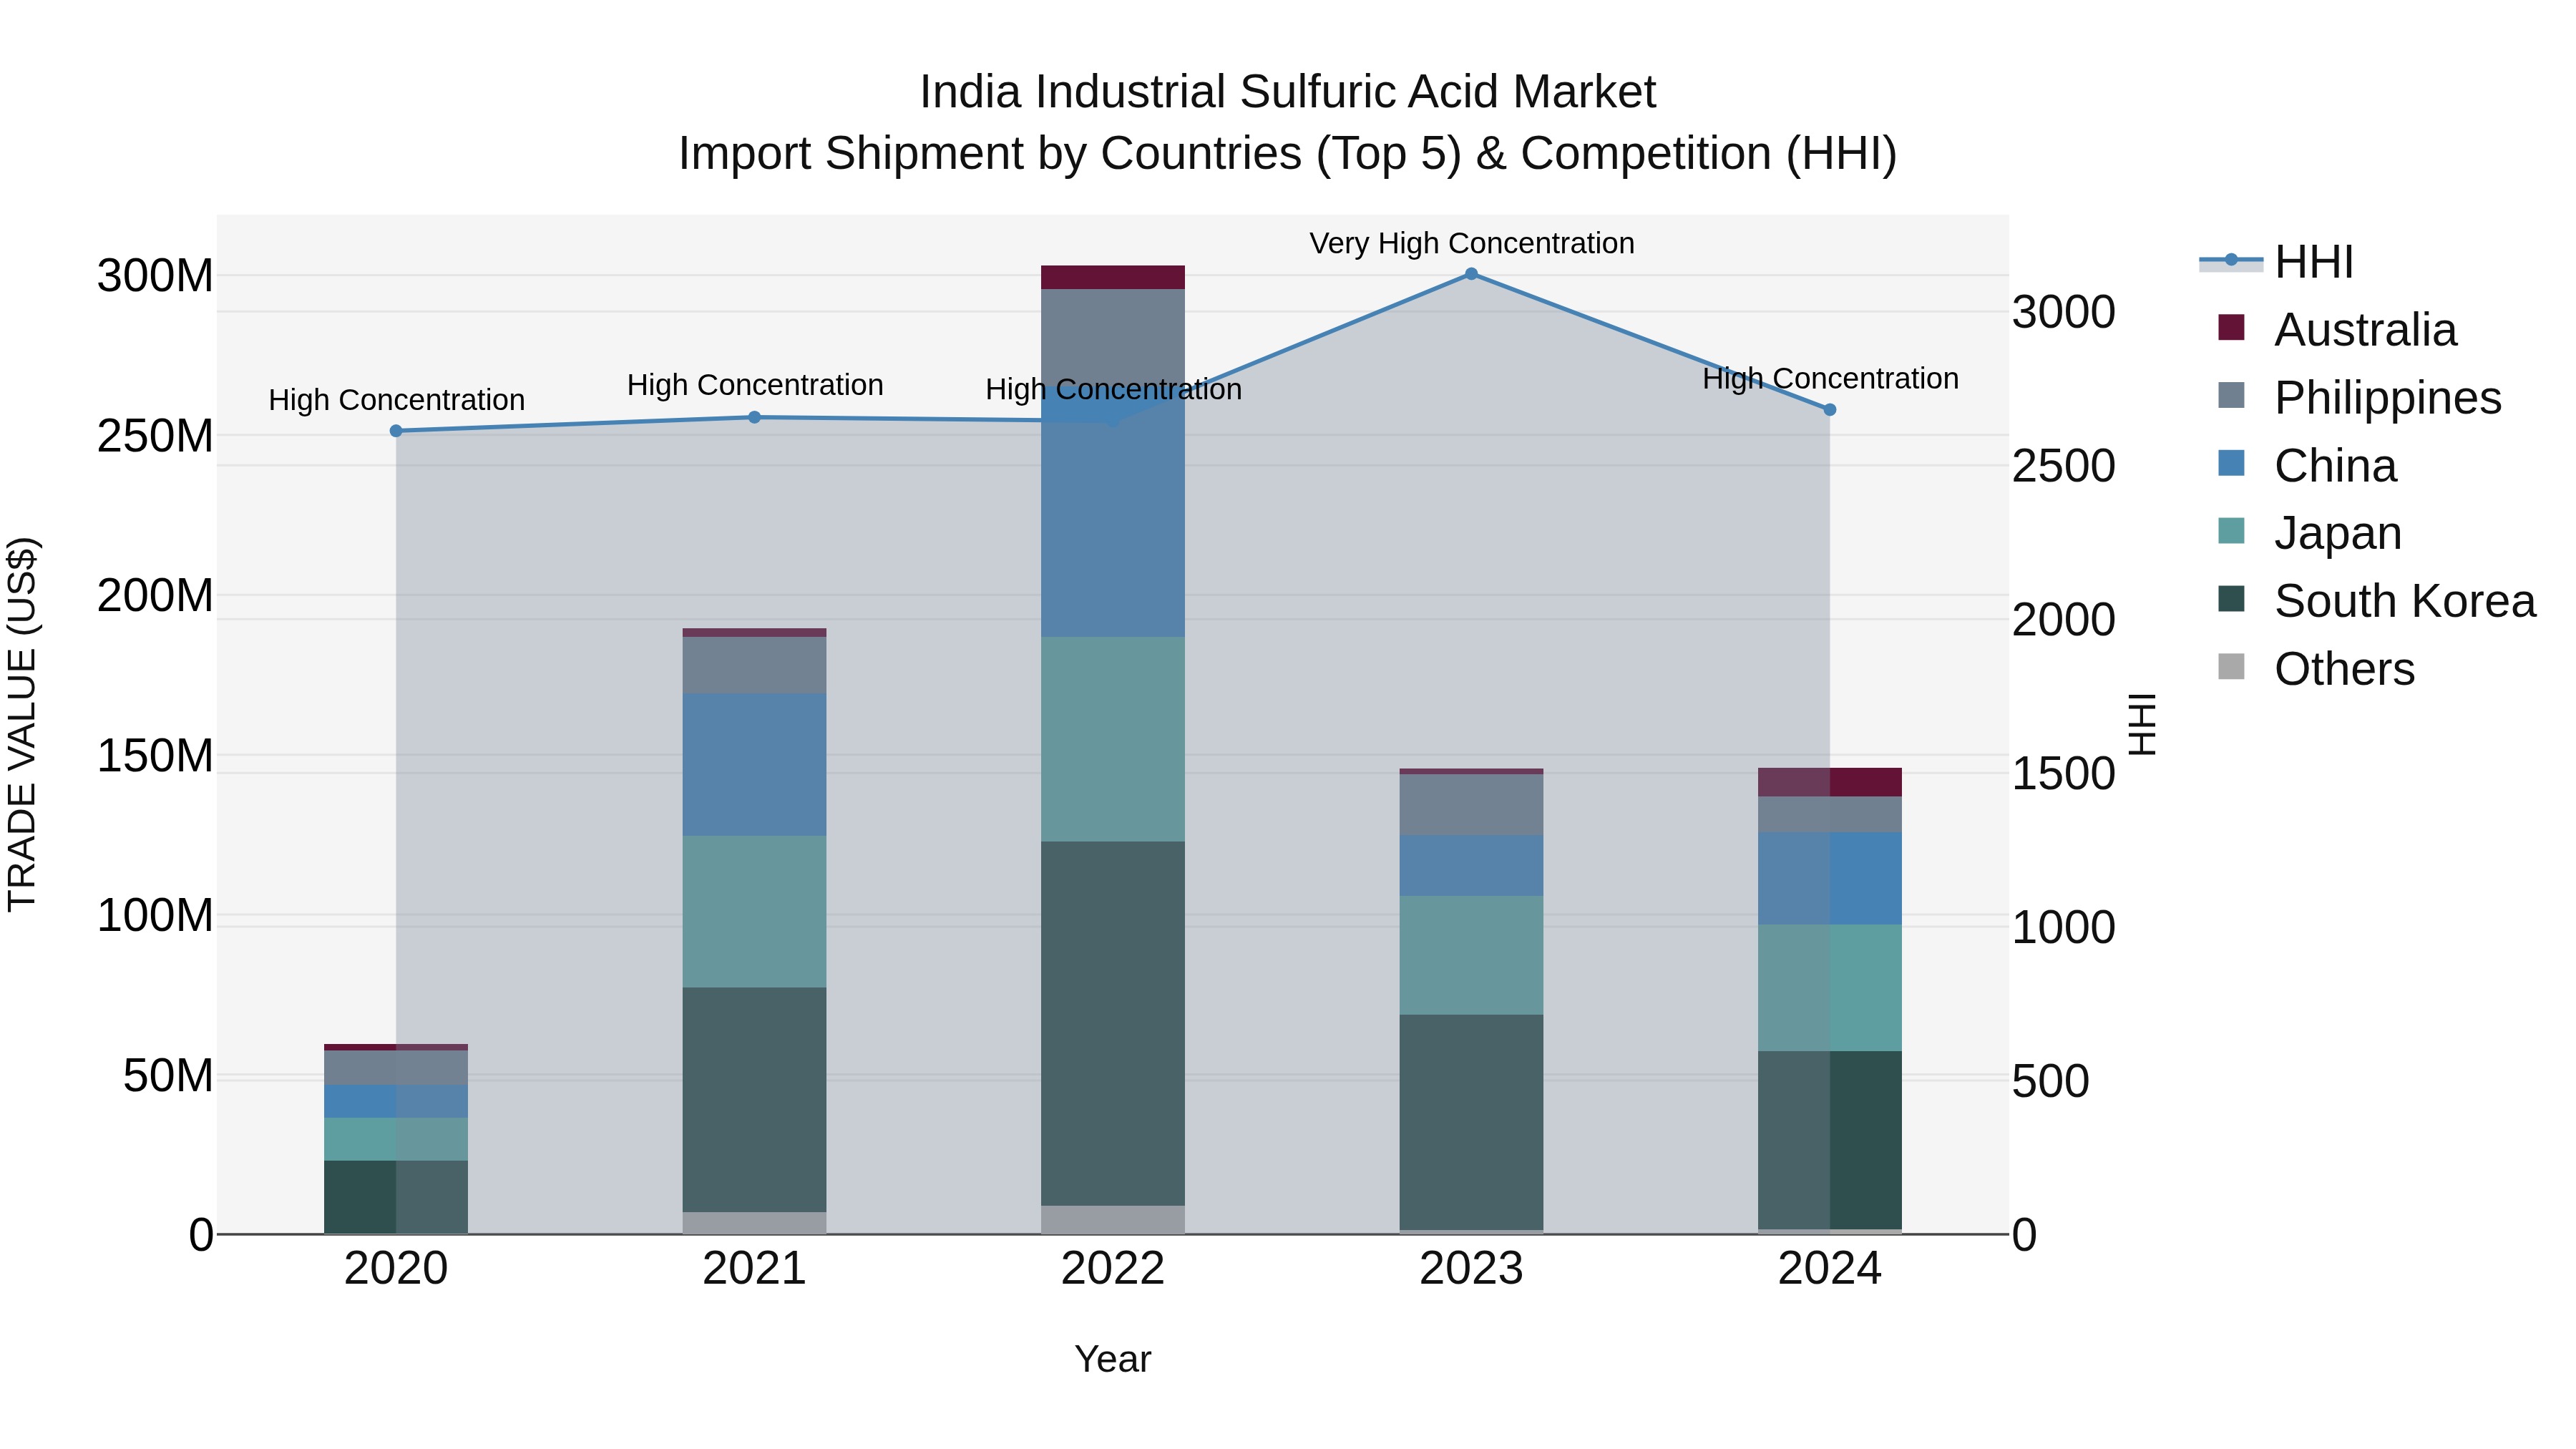
Task: Select the 2022 Philippines bar segment
Action: (x=1113, y=338)
